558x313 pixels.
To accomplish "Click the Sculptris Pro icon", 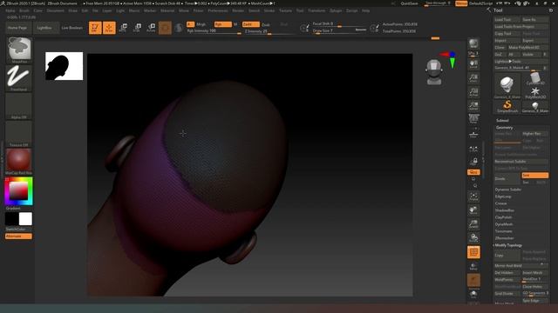I will (x=179, y=28).
